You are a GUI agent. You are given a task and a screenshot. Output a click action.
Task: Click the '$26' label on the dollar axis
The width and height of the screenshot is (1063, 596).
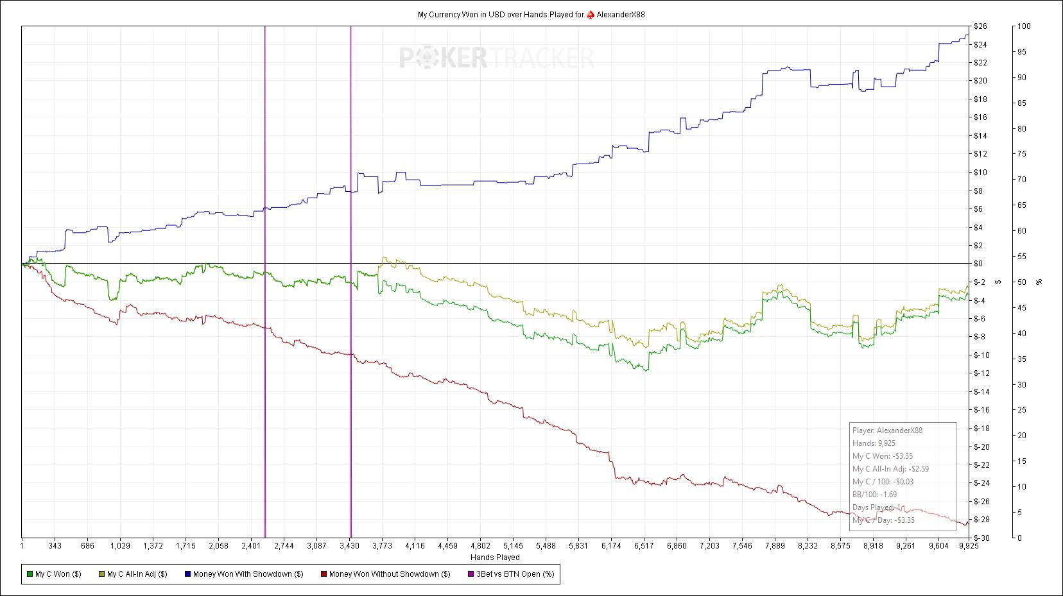click(x=980, y=26)
